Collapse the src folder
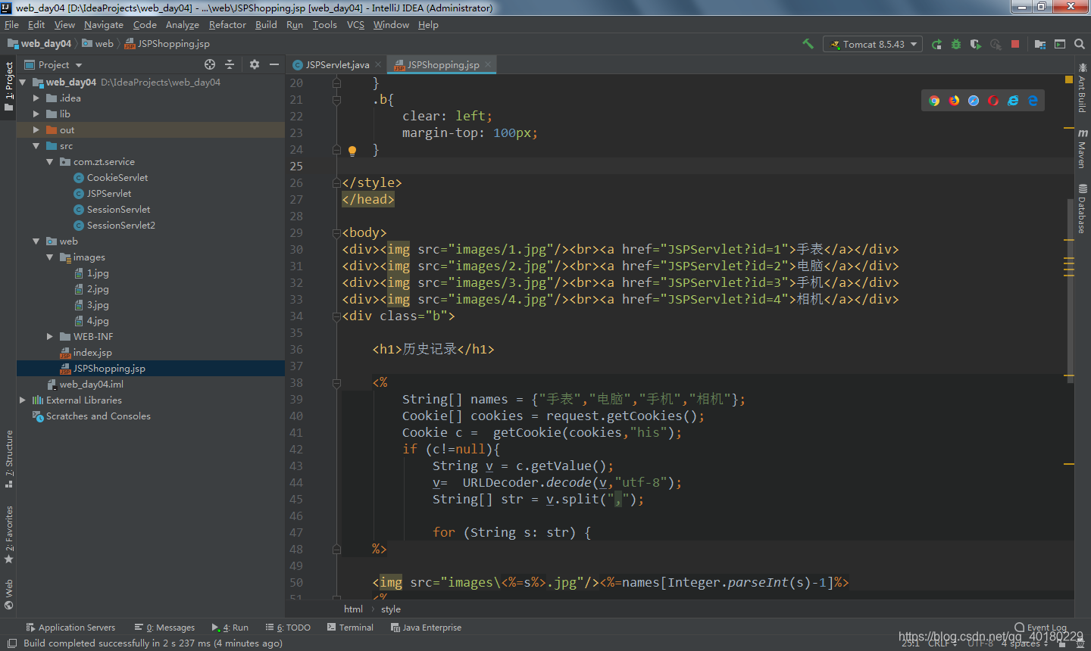 coord(36,146)
